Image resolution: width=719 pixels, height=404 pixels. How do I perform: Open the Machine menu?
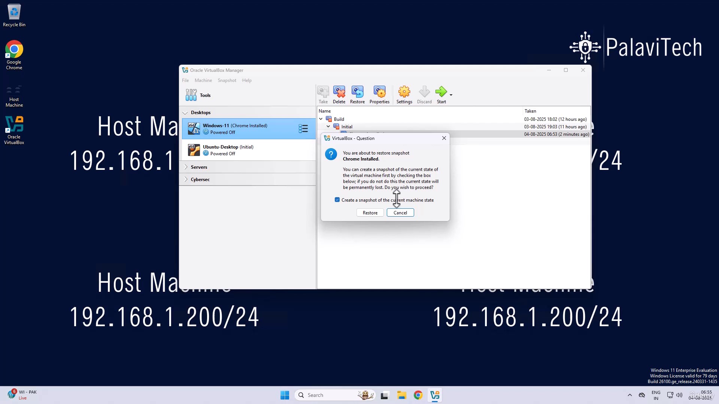203,80
